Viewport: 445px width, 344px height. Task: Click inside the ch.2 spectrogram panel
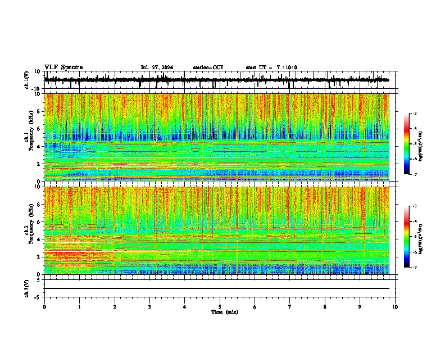click(x=217, y=230)
